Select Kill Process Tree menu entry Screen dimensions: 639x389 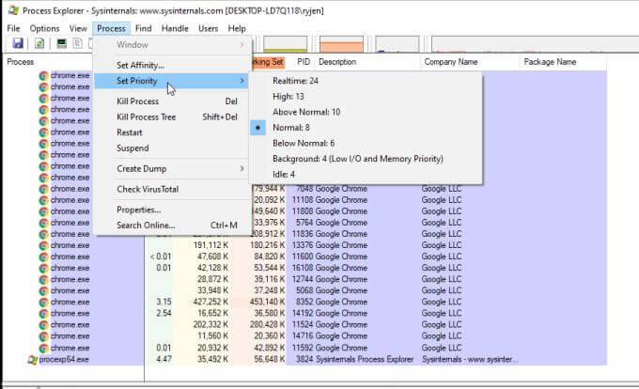coord(171,117)
